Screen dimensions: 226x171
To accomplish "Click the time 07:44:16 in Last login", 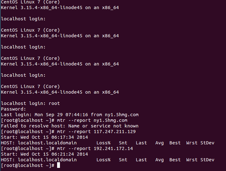I will click(77, 115).
